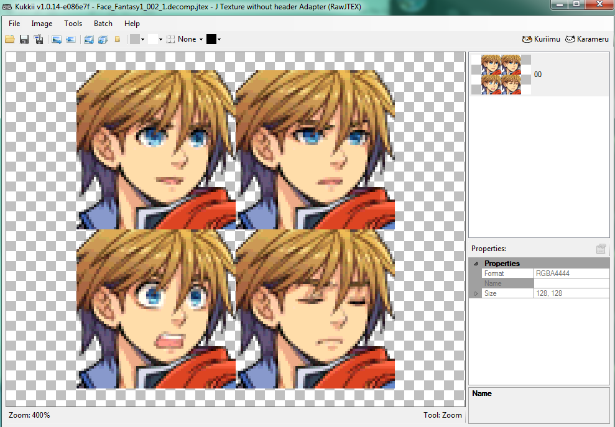Open the black color dropdown arrow

[220, 39]
